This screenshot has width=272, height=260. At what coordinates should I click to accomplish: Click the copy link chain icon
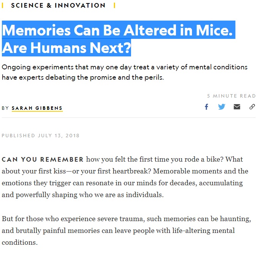pos(252,107)
